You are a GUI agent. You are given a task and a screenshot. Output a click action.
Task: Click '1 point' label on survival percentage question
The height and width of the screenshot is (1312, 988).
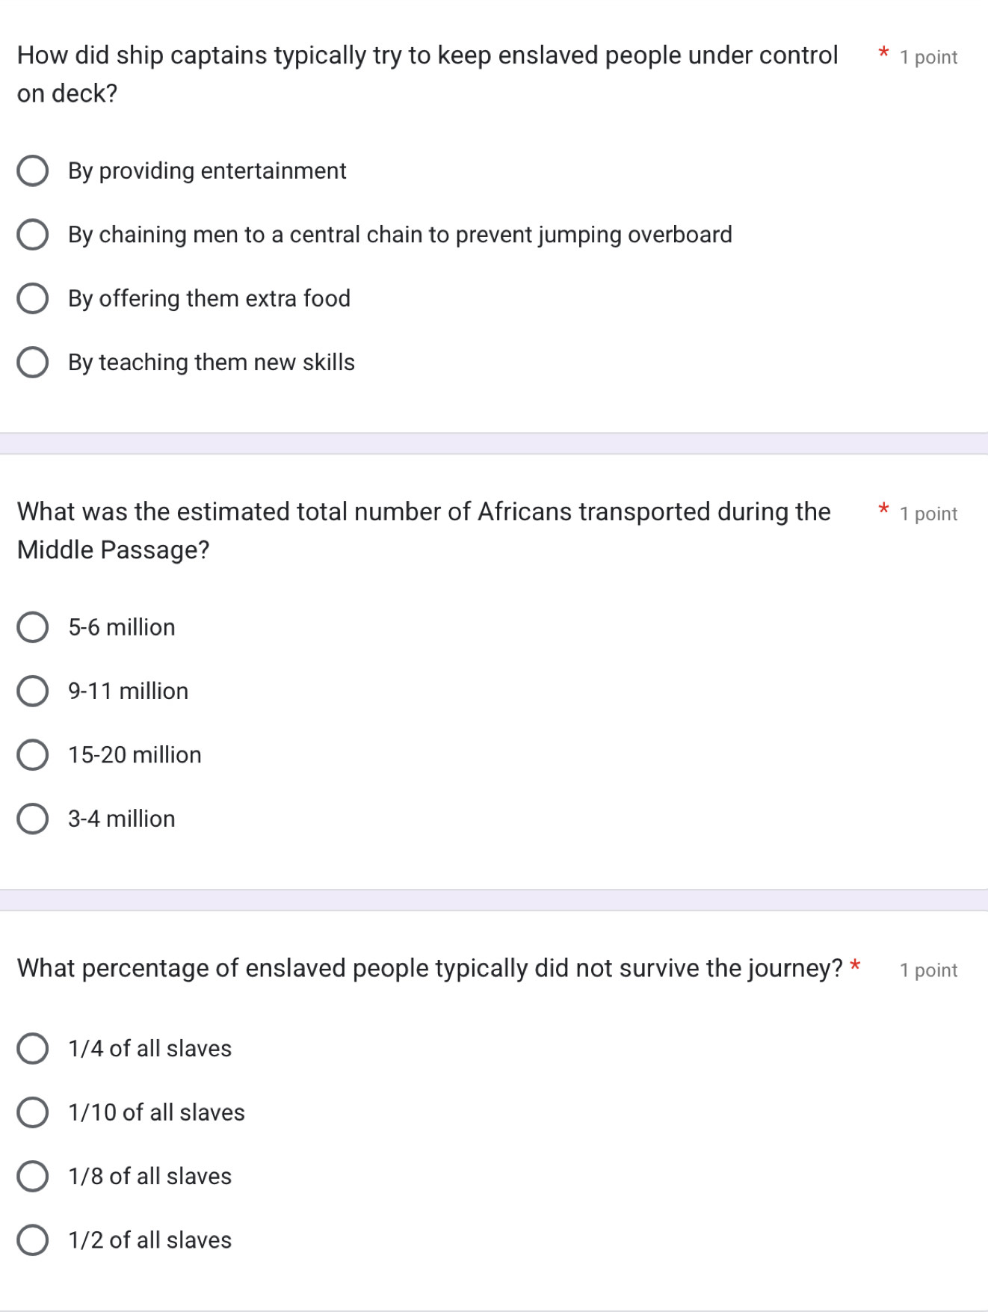click(928, 970)
